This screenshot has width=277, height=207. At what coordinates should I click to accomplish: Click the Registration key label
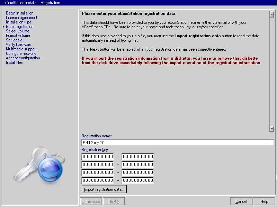pyautogui.click(x=95, y=150)
